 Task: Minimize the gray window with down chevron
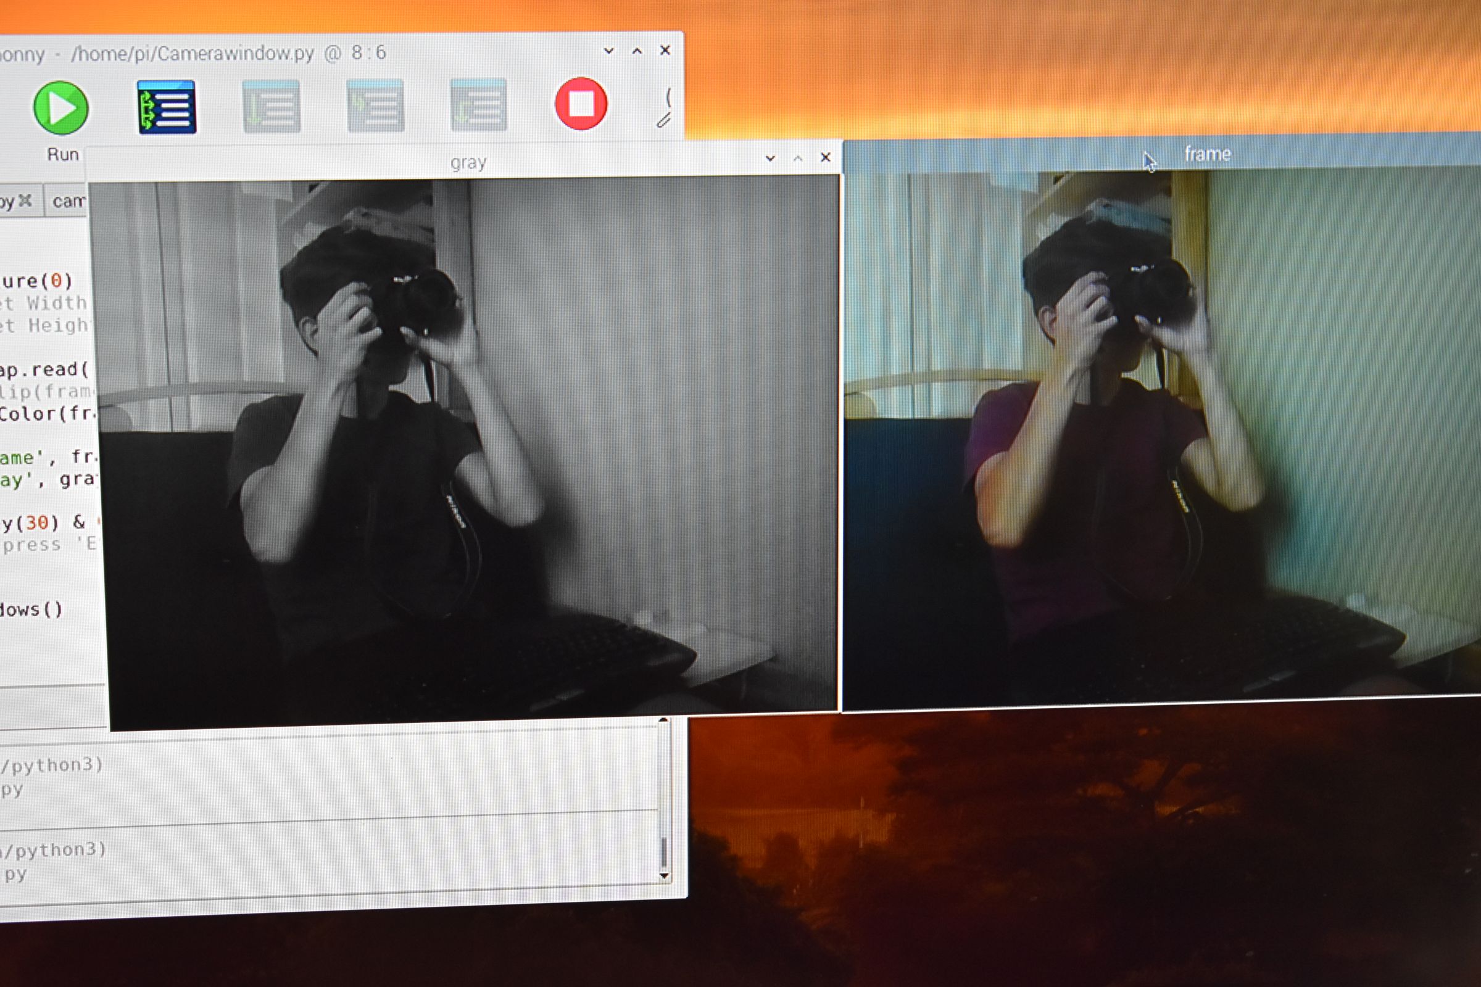click(770, 159)
